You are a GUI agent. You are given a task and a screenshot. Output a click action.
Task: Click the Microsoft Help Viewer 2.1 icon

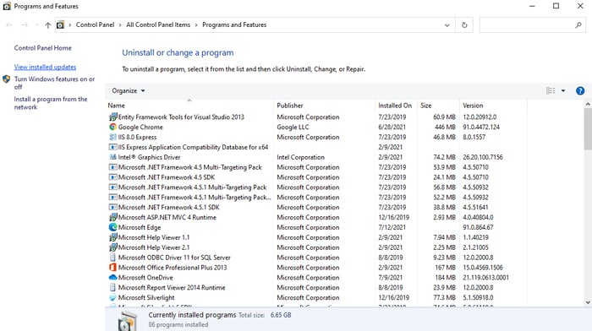pos(112,247)
